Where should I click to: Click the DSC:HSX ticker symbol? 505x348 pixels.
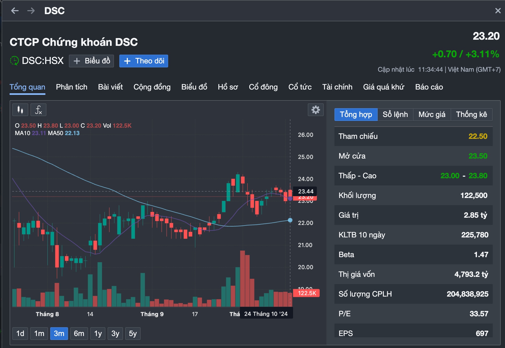point(43,61)
